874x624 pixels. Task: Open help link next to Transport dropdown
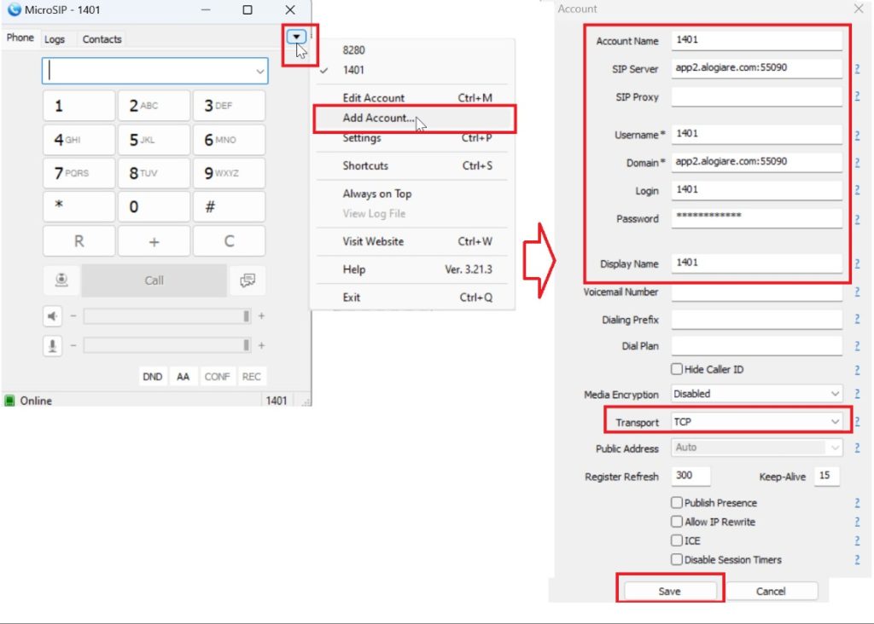click(x=857, y=422)
